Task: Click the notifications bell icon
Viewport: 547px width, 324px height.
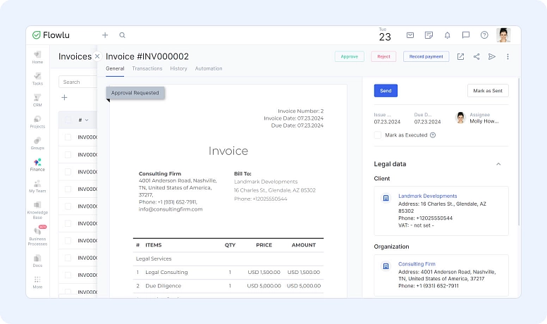Action: [x=447, y=35]
